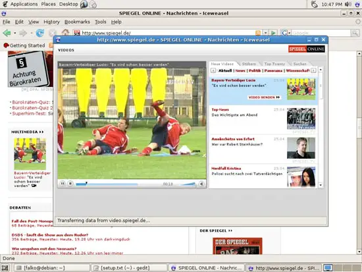
Task: Click the DER SPIEGEL magazine cover image
Action: [238, 246]
